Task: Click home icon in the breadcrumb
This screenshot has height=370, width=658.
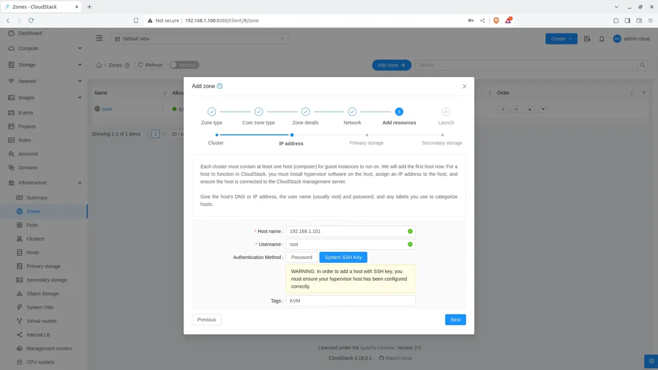Action: (x=99, y=65)
